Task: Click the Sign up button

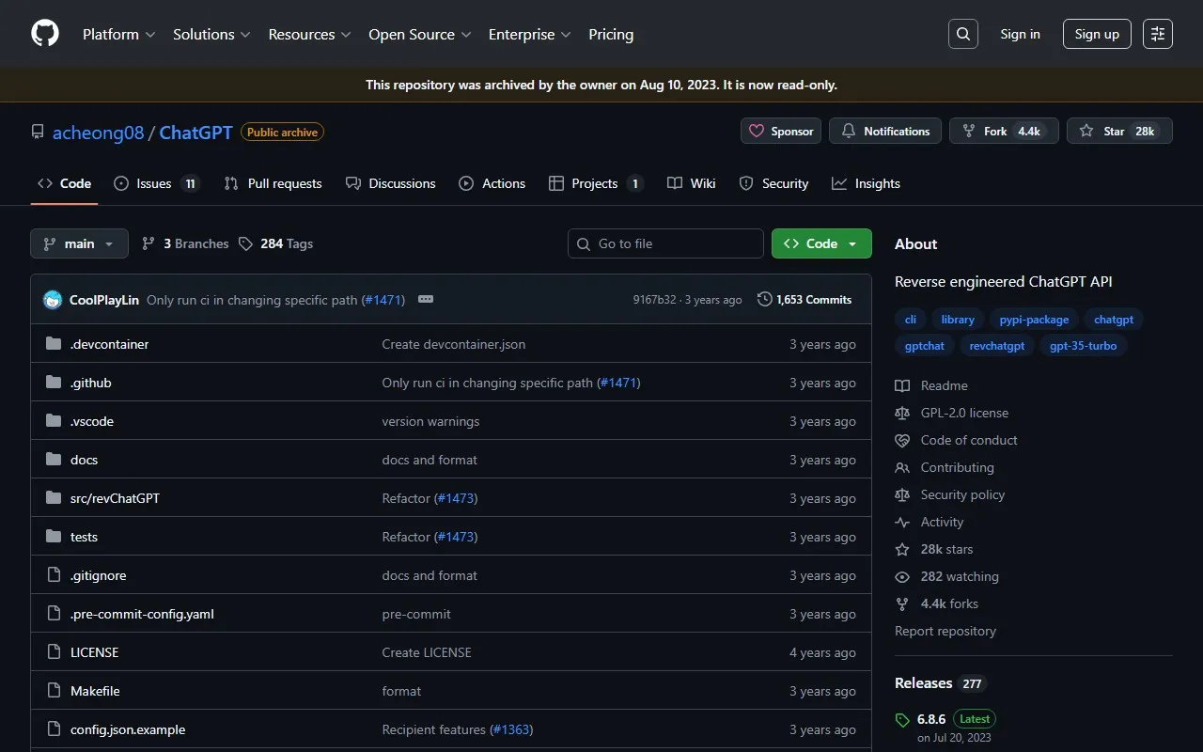Action: (1097, 34)
